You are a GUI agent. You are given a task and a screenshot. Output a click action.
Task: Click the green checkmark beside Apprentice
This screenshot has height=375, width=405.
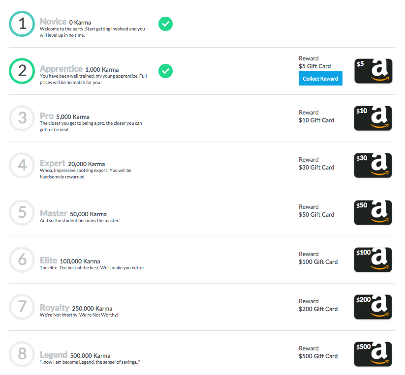[165, 71]
